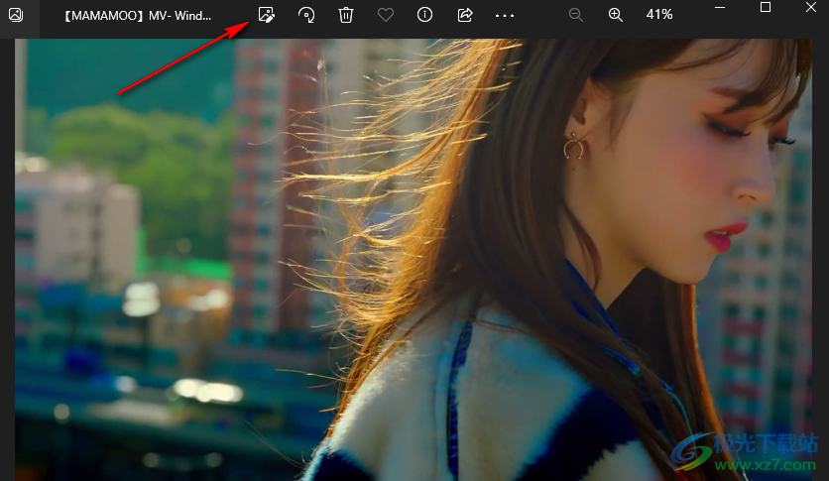Open the Edit image tool

(x=266, y=15)
